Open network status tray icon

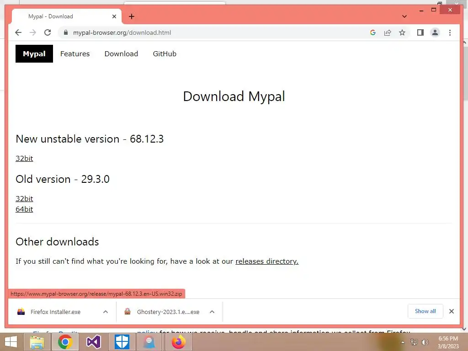[414, 342]
